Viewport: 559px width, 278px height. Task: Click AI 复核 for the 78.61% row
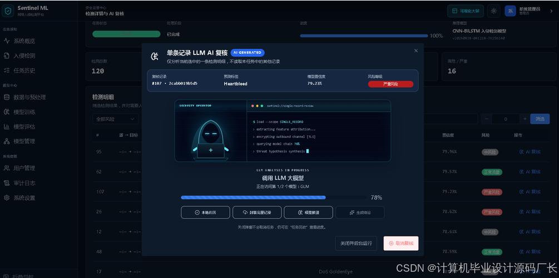click(x=530, y=232)
